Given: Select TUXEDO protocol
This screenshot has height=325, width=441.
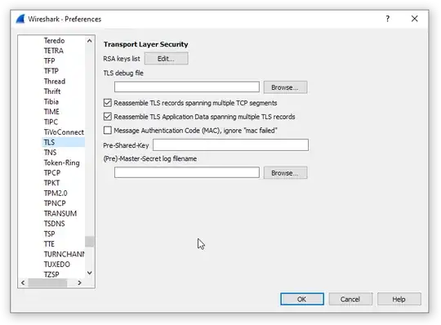Looking at the screenshot, I should coord(57,265).
